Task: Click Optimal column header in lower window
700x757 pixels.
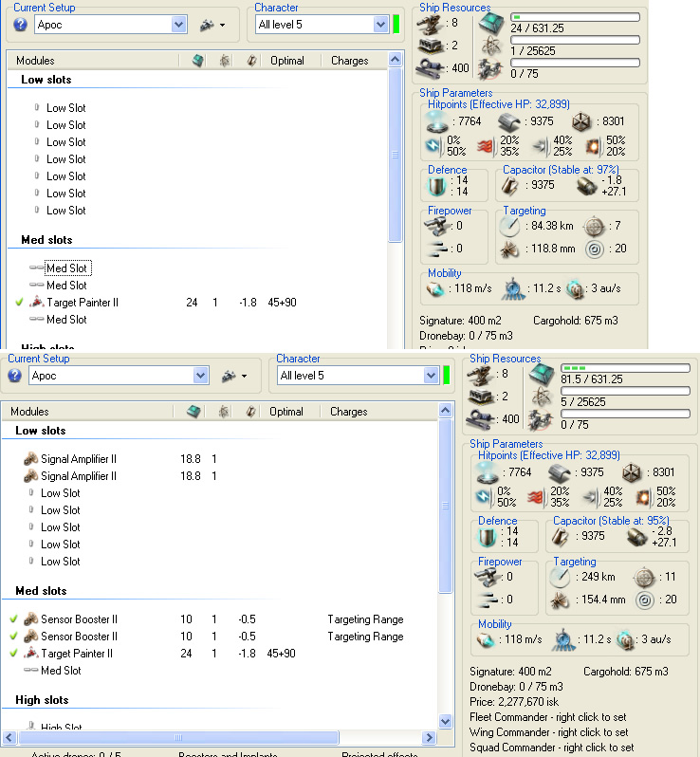Action: (286, 412)
